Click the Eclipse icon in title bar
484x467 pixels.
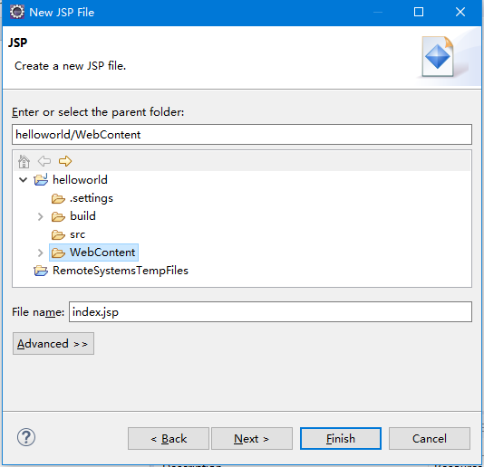click(x=17, y=12)
